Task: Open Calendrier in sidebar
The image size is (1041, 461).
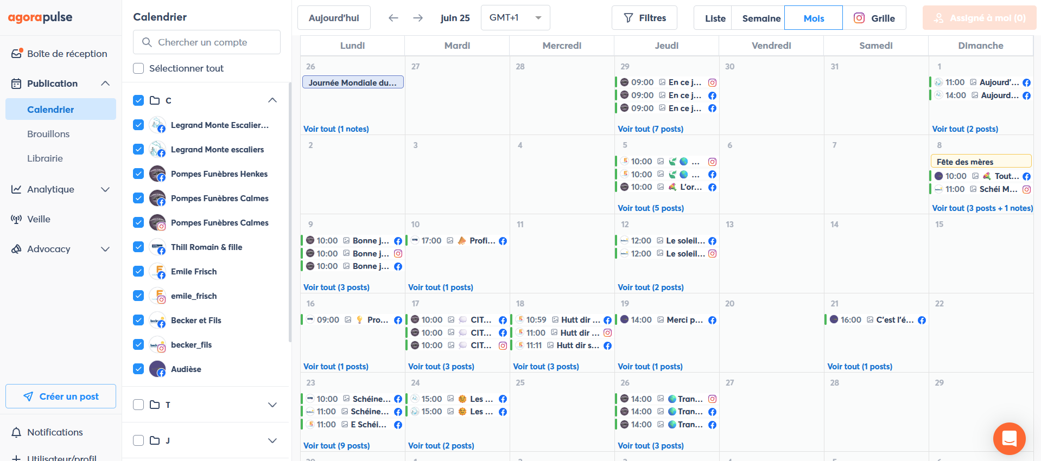Action: pyautogui.click(x=61, y=109)
